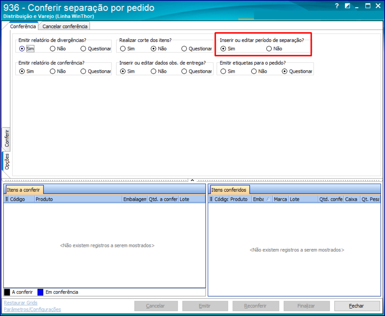This screenshot has width=385, height=316.
Task: Click Qtd. confe column header in Itens conferidos
Action: (x=331, y=199)
